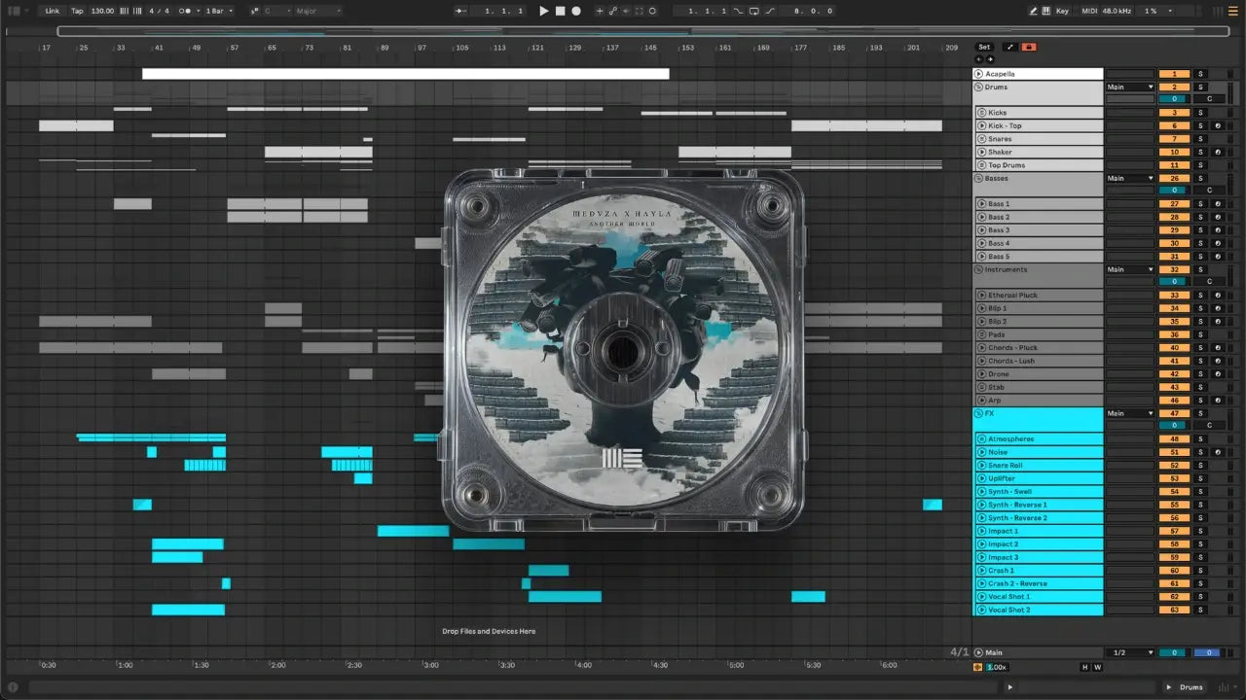This screenshot has height=700, width=1246.
Task: Click the Arrangement Record circle button
Action: (576, 11)
